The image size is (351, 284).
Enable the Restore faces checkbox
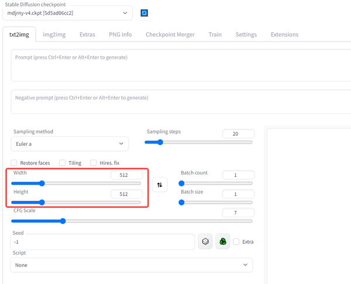[14, 163]
